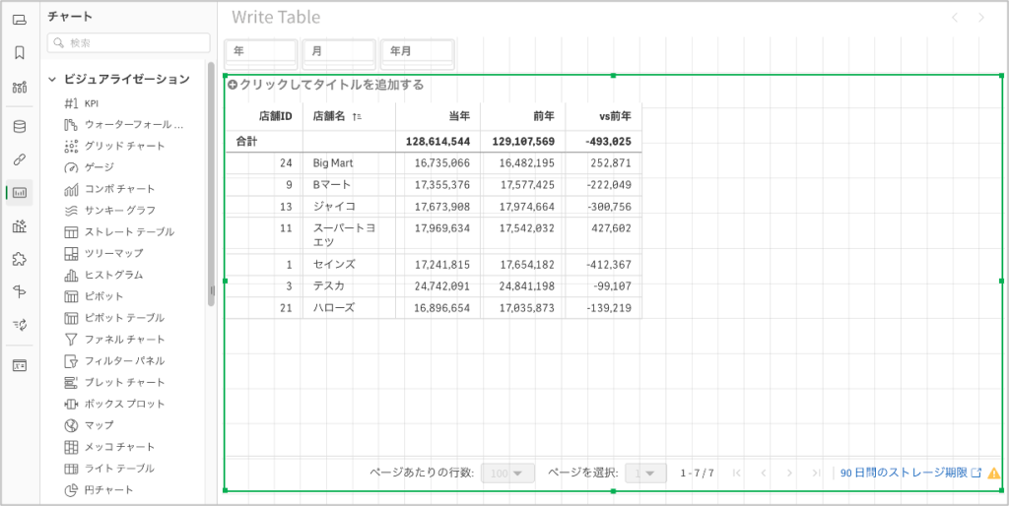Image resolution: width=1009 pixels, height=506 pixels.
Task: Click to add a title to the table
Action: [326, 85]
